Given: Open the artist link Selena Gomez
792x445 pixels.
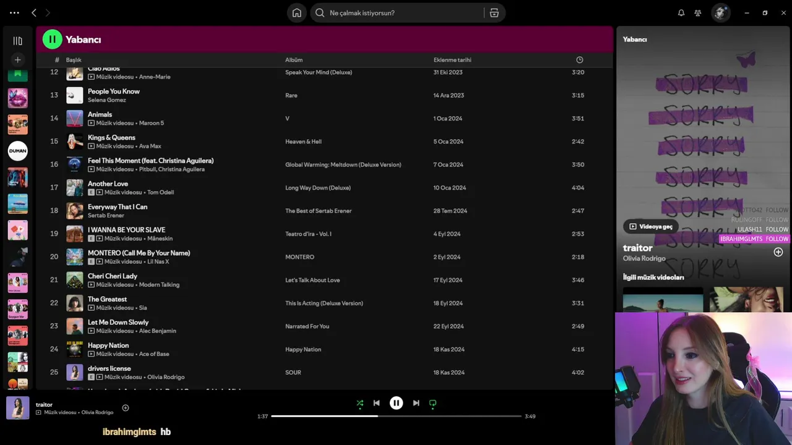Looking at the screenshot, I should [x=106, y=100].
